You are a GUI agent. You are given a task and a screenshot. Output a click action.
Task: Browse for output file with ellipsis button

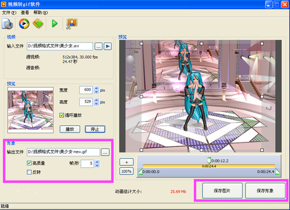pyautogui.click(x=105, y=152)
